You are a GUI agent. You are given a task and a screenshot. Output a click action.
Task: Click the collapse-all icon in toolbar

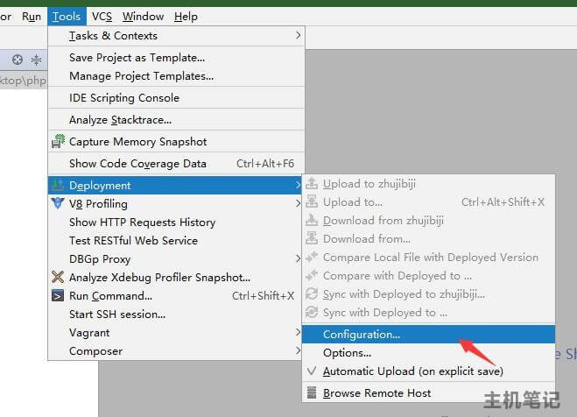click(x=36, y=60)
